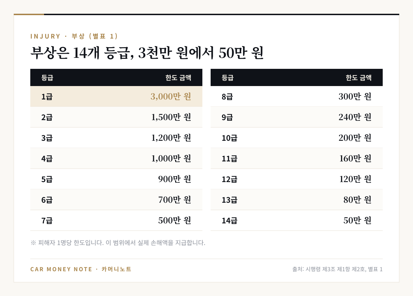The width and height of the screenshot is (413, 296).
Task: Click the 9급 grade cell
Action: tap(227, 117)
